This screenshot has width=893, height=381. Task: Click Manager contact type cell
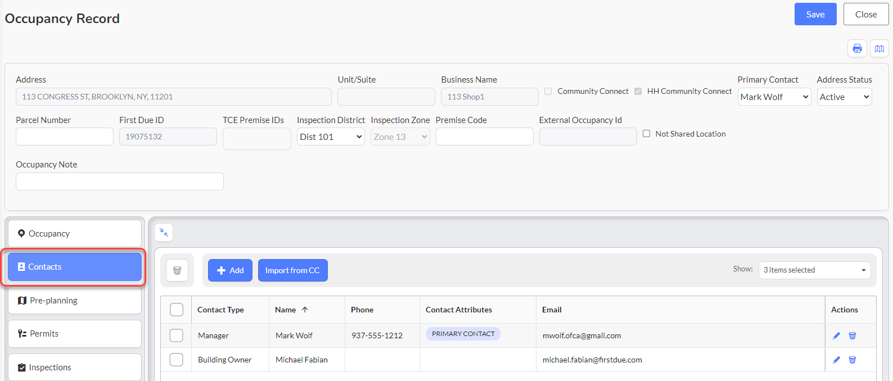[x=213, y=335]
